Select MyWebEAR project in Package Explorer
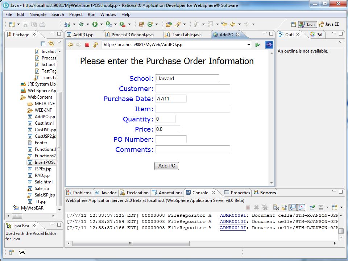Viewport: 348px width, 261px height. pyautogui.click(x=29, y=208)
